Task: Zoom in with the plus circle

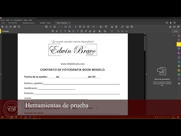Action: pyautogui.click(x=88, y=27)
